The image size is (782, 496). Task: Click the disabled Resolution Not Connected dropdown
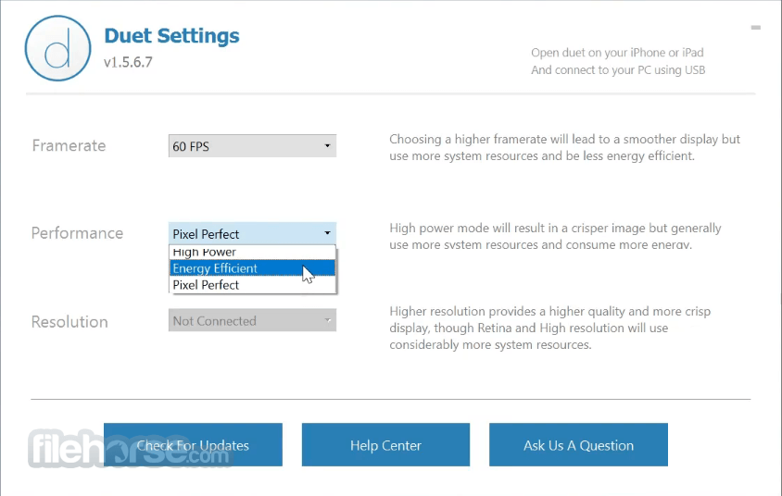coord(252,321)
